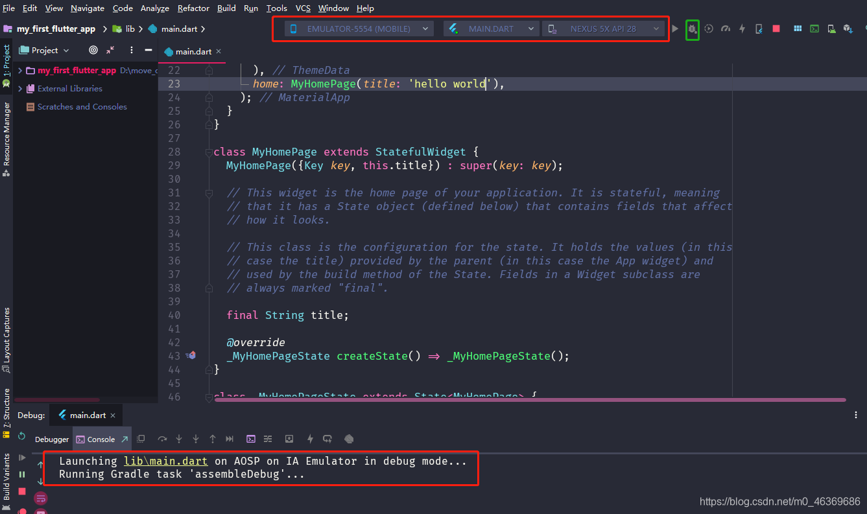
Task: Collapse comment fold marker at line 31
Action: [209, 193]
